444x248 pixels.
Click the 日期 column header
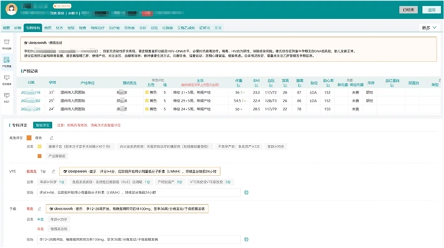click(x=31, y=83)
